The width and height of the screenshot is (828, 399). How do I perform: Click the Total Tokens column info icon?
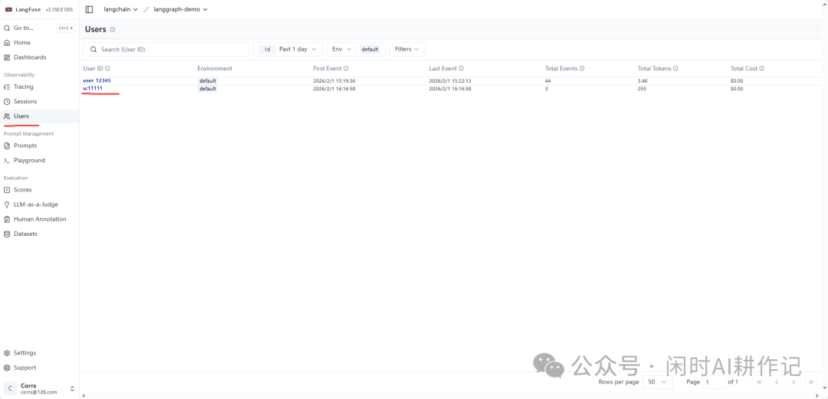tap(675, 69)
